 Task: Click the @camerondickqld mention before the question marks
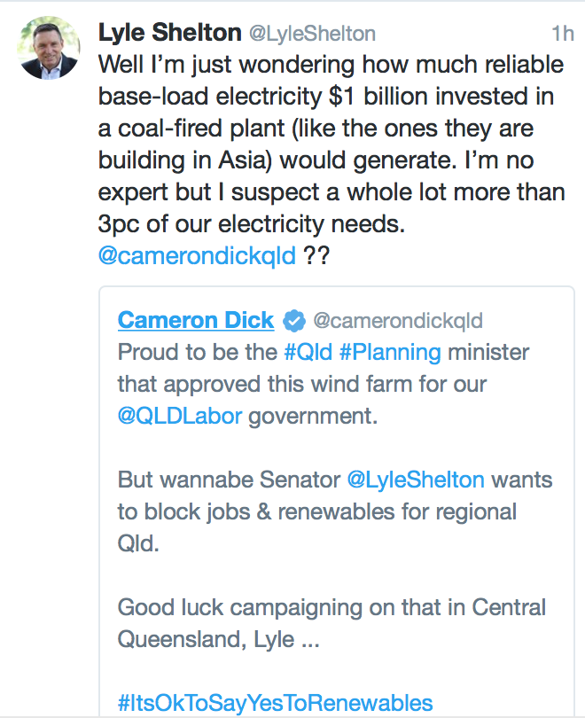tap(196, 256)
